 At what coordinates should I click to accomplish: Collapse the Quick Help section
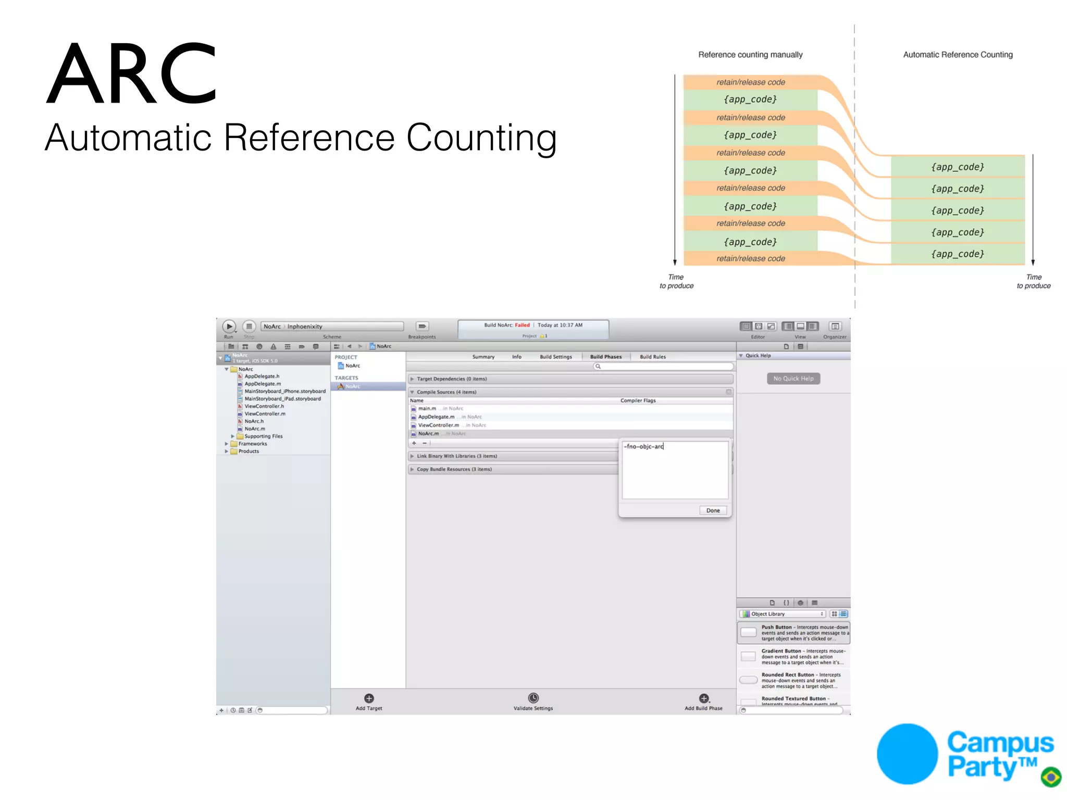[x=741, y=356]
